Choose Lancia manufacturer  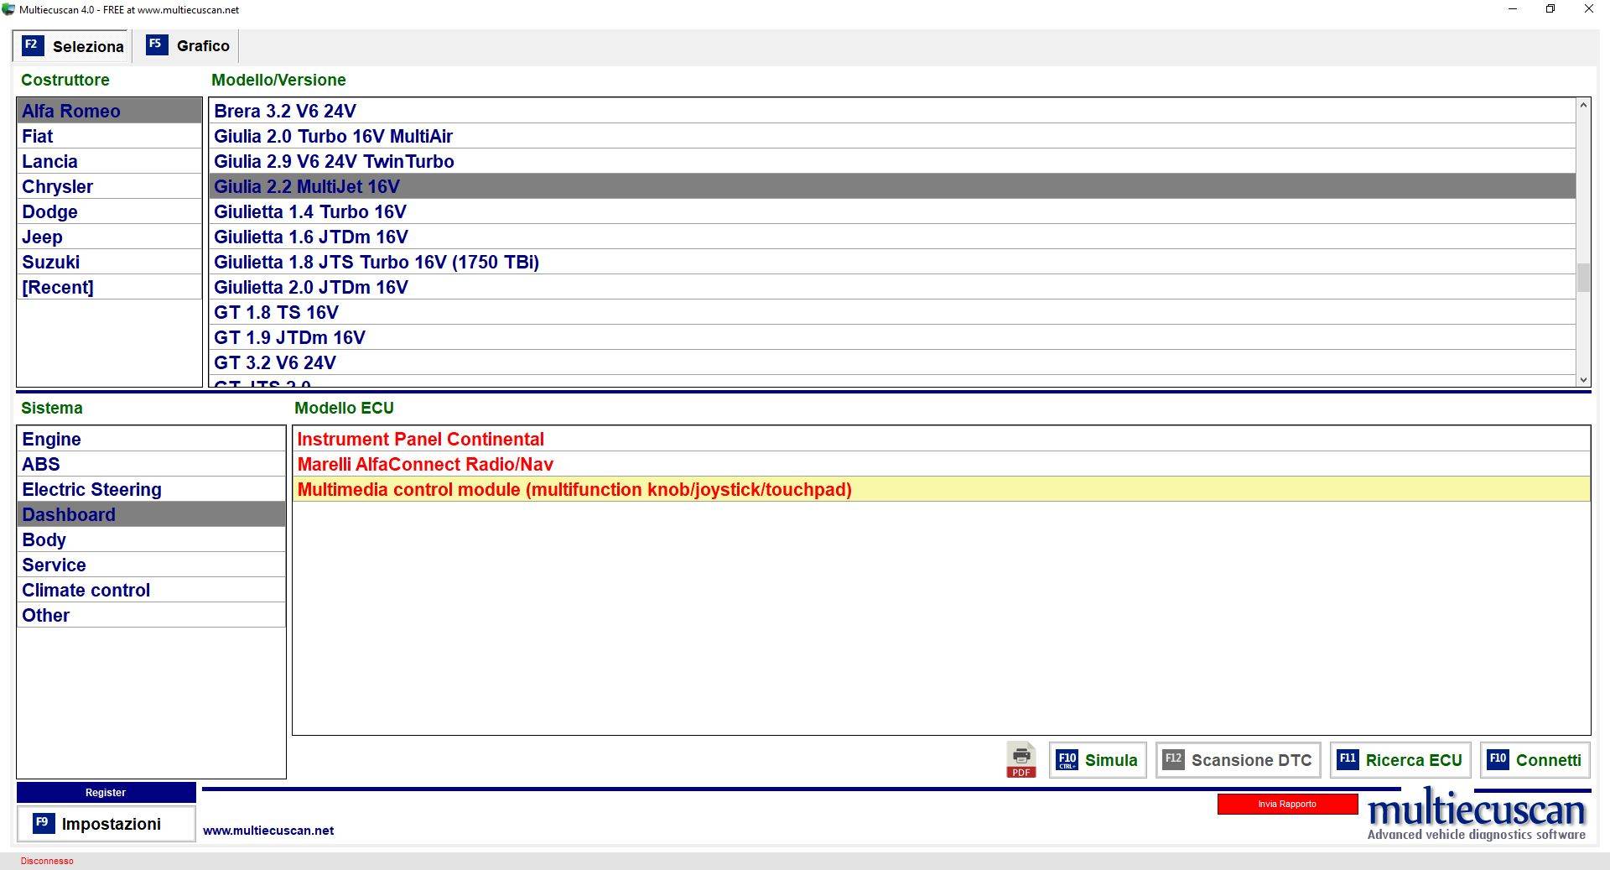(109, 161)
